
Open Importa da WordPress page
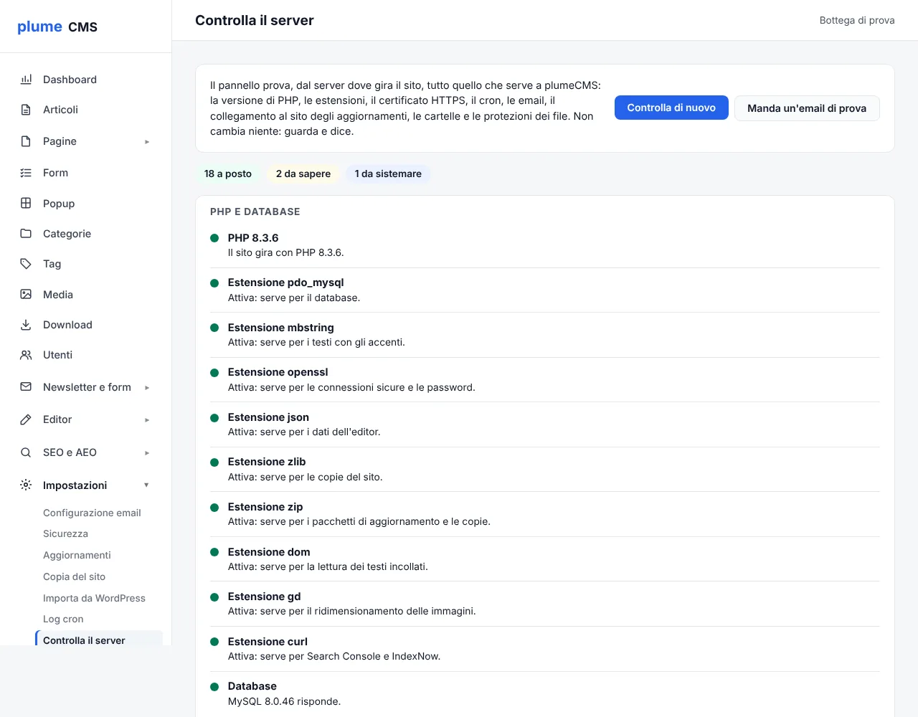click(94, 598)
